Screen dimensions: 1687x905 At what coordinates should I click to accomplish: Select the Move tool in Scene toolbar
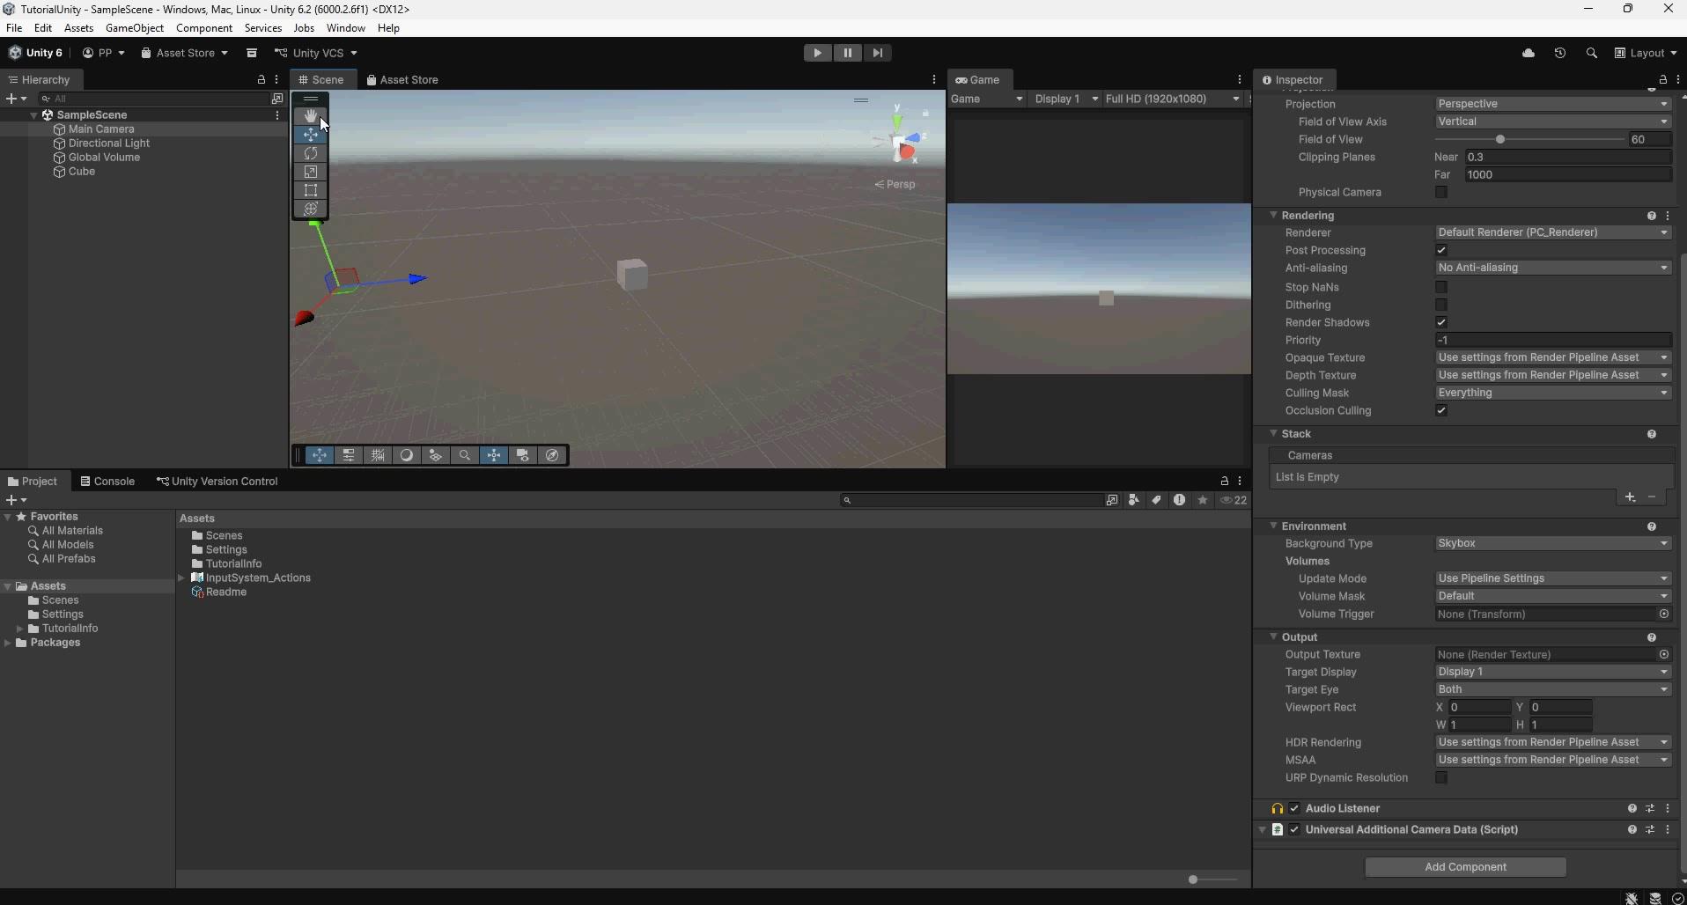tap(310, 135)
